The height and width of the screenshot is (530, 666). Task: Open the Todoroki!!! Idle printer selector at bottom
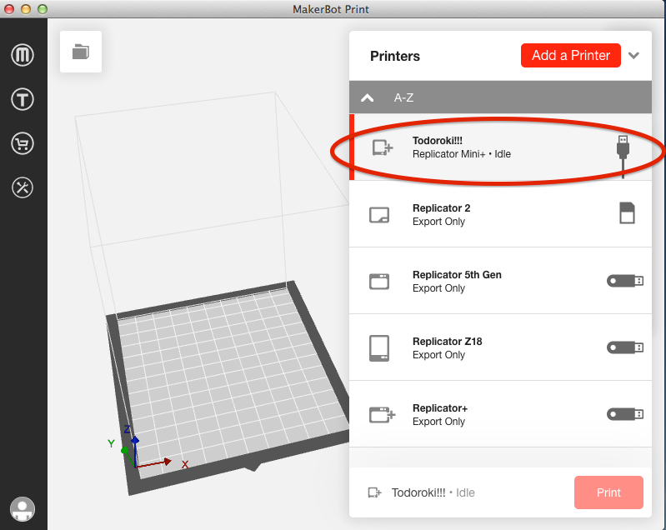tap(423, 492)
